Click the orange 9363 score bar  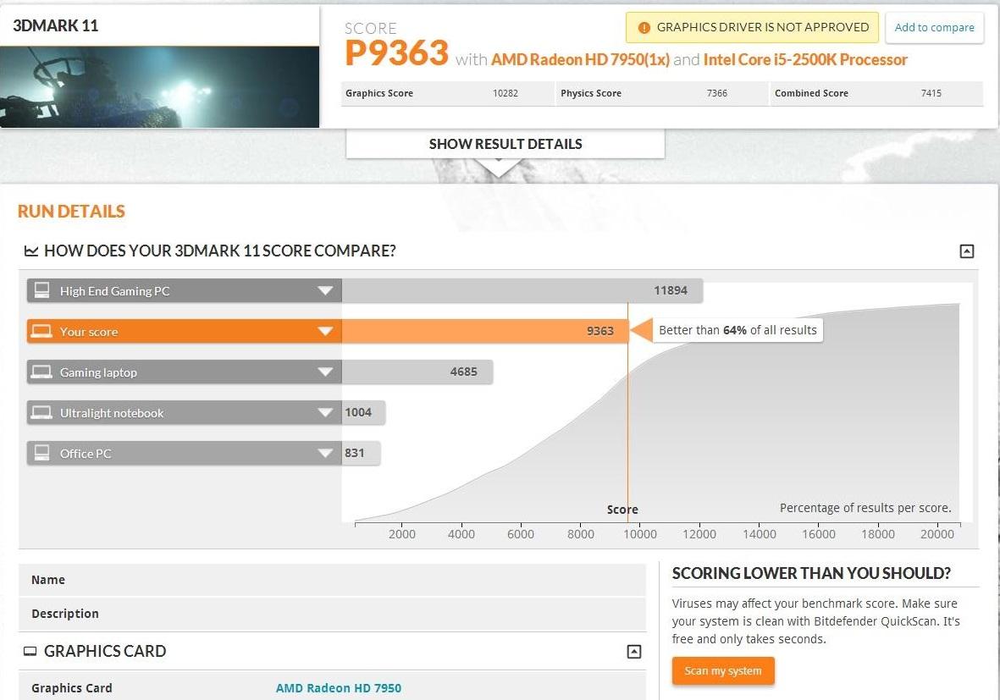click(484, 331)
